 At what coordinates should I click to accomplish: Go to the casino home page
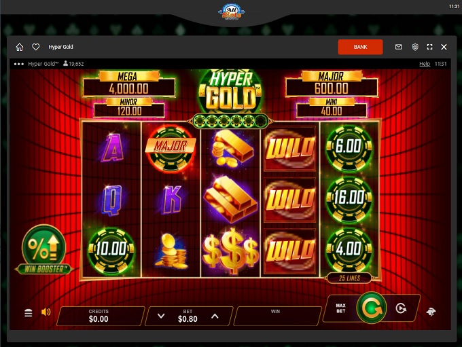click(x=20, y=47)
